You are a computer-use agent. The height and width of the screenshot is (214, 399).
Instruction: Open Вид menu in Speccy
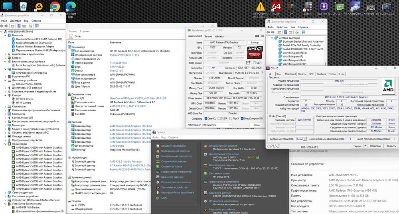pos(163,137)
